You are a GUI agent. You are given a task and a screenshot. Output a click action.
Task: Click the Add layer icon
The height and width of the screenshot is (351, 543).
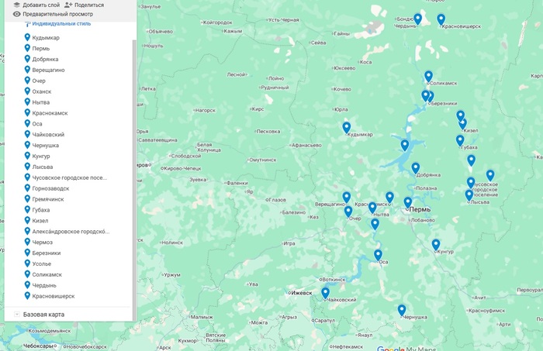(16, 5)
